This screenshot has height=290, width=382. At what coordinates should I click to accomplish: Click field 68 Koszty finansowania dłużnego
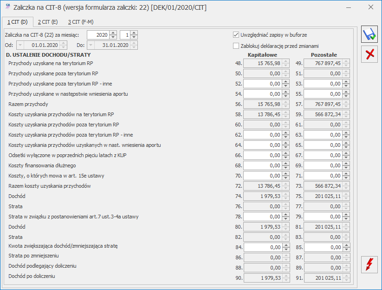pyautogui.click(x=263, y=165)
